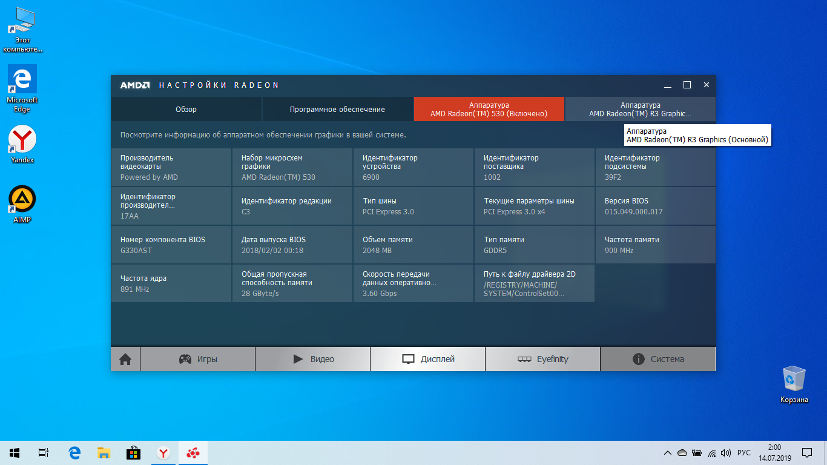The image size is (827, 465).
Task: Open the Windows Start menu
Action: tap(15, 452)
